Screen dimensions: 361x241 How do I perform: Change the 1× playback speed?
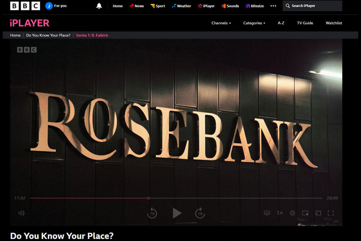coord(280,213)
